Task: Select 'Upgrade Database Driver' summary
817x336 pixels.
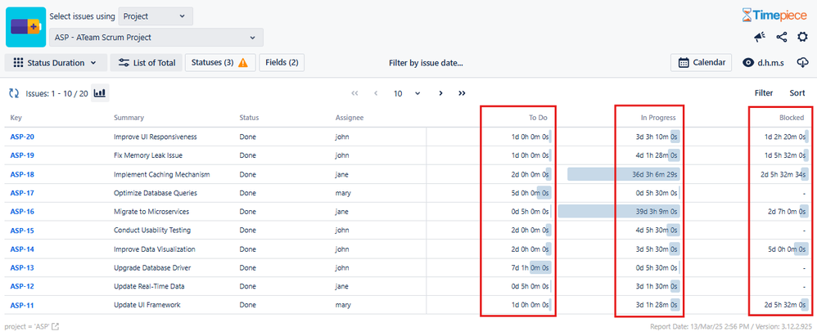Action: tap(152, 268)
